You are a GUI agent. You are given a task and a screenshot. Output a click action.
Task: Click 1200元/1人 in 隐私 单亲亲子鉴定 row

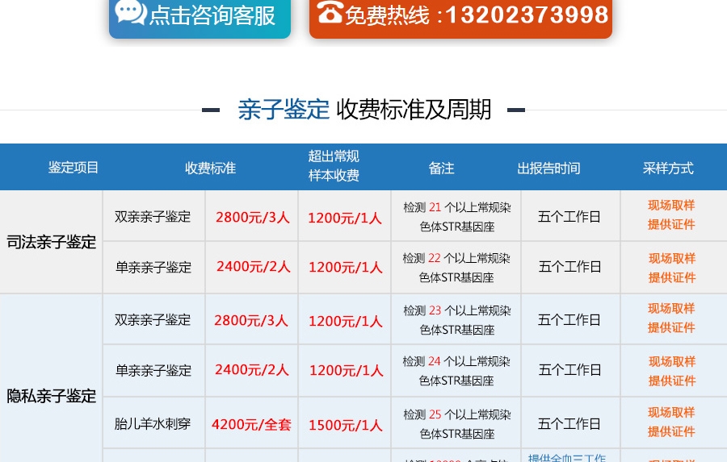(x=347, y=370)
